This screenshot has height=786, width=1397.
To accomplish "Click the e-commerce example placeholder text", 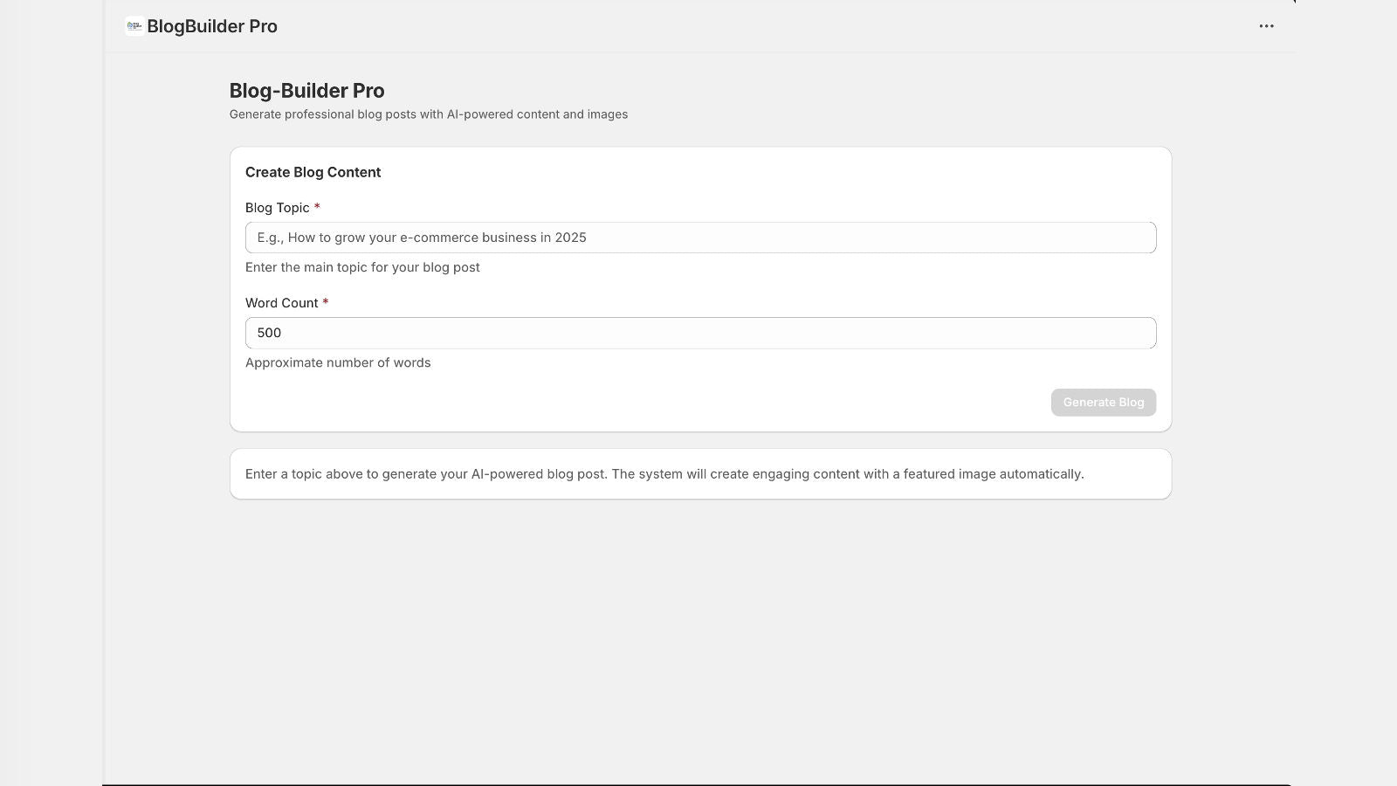I will pos(422,237).
